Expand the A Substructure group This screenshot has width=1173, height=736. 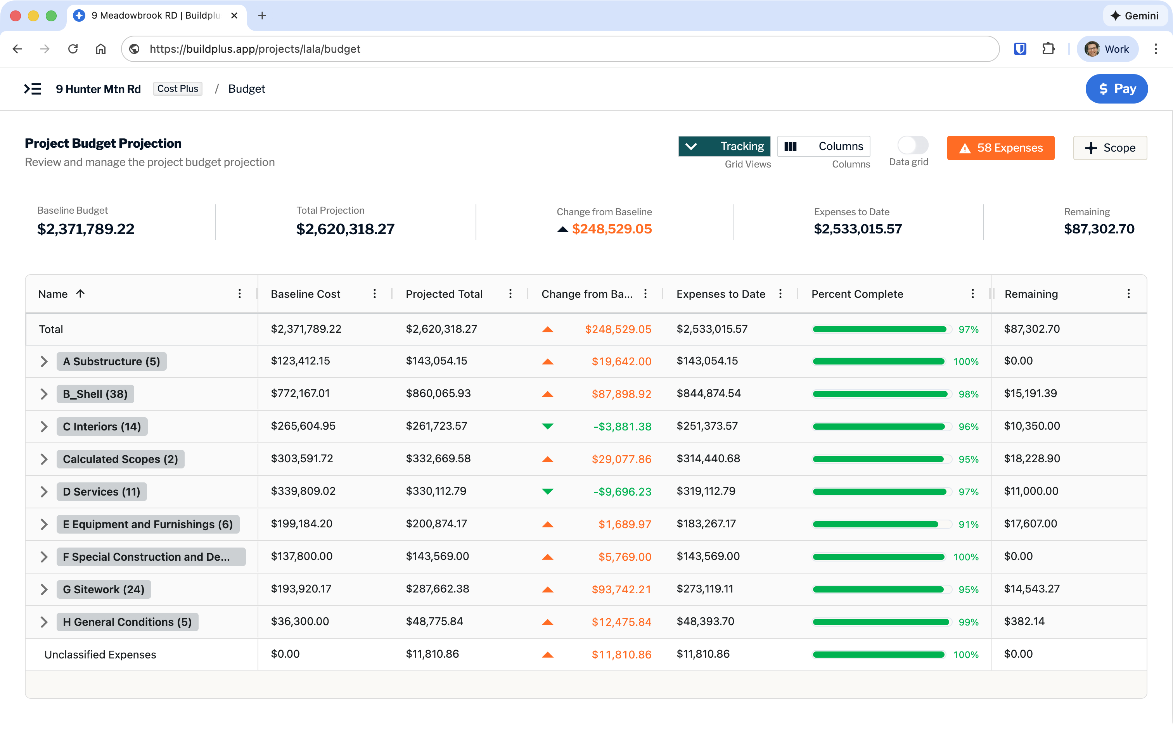pos(44,361)
